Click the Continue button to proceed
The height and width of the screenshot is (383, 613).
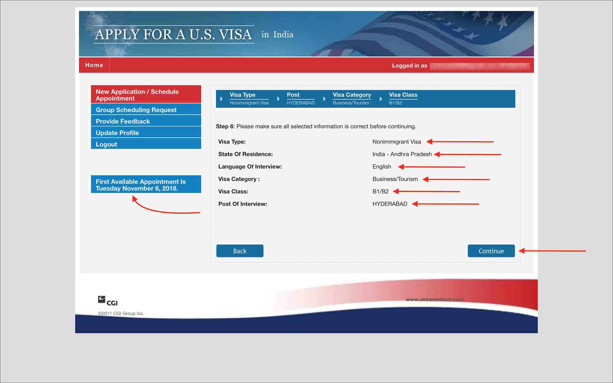pos(491,251)
